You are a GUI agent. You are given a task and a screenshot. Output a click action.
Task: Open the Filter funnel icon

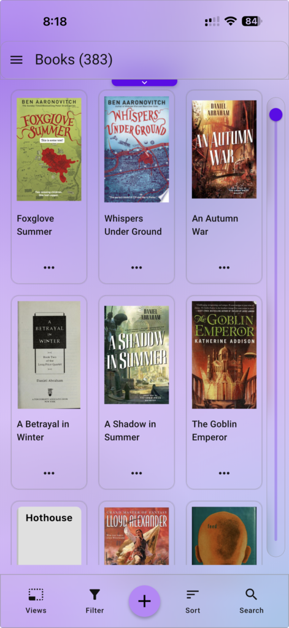(x=94, y=595)
